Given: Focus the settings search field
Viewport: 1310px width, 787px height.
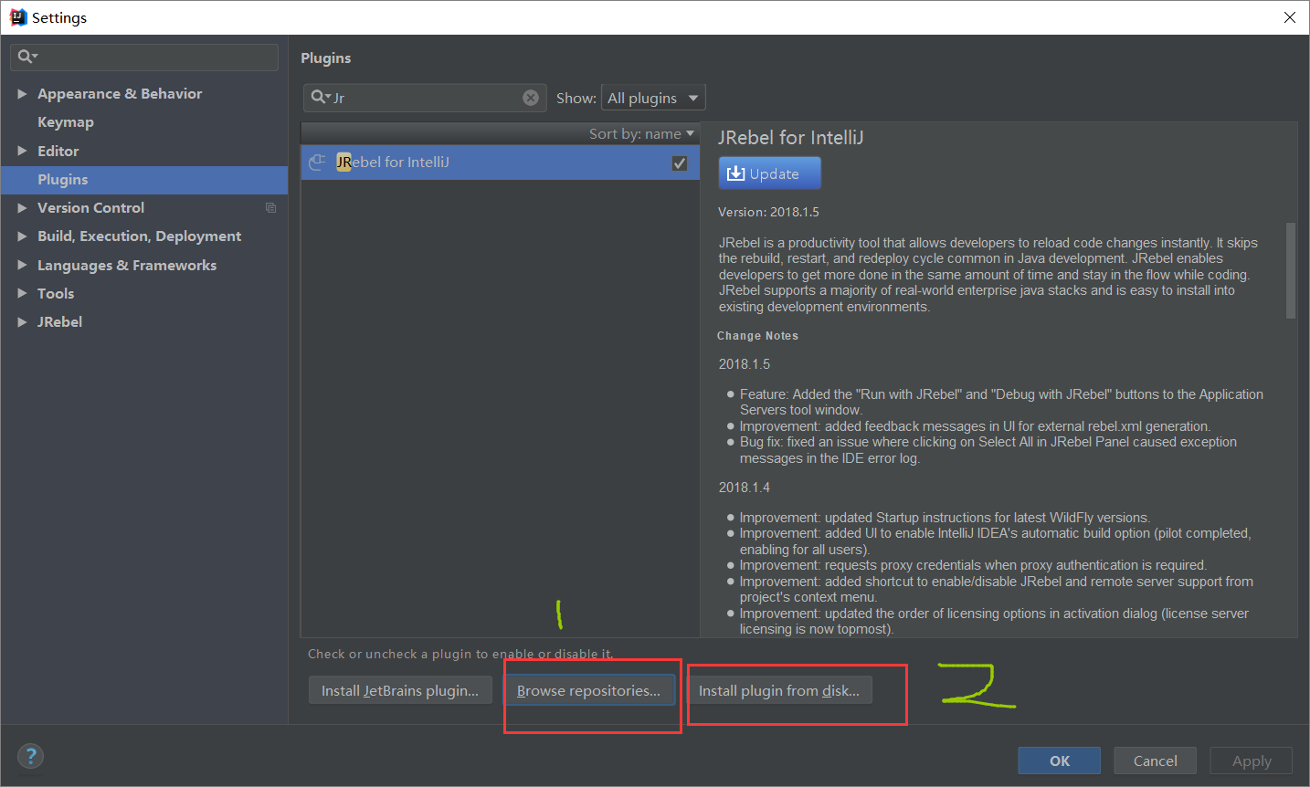Looking at the screenshot, I should [144, 57].
